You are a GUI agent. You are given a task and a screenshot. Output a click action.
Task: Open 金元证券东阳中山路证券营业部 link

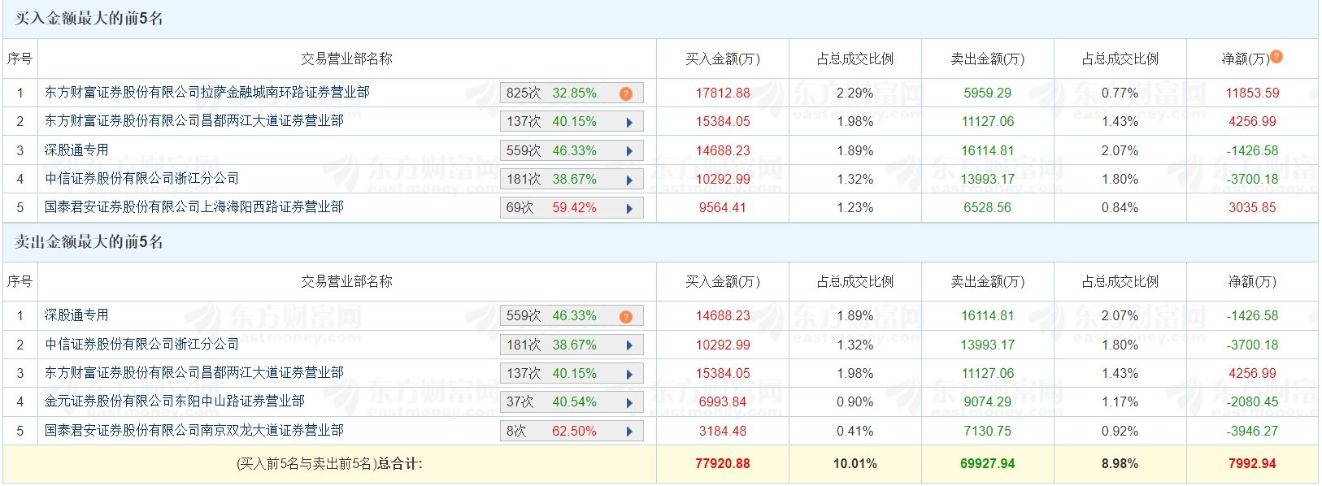point(175,401)
